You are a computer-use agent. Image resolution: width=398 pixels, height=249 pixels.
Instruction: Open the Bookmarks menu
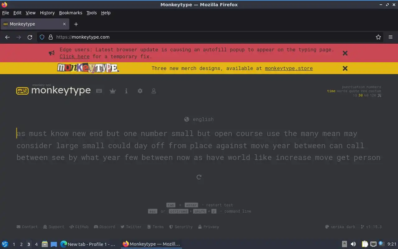71,13
